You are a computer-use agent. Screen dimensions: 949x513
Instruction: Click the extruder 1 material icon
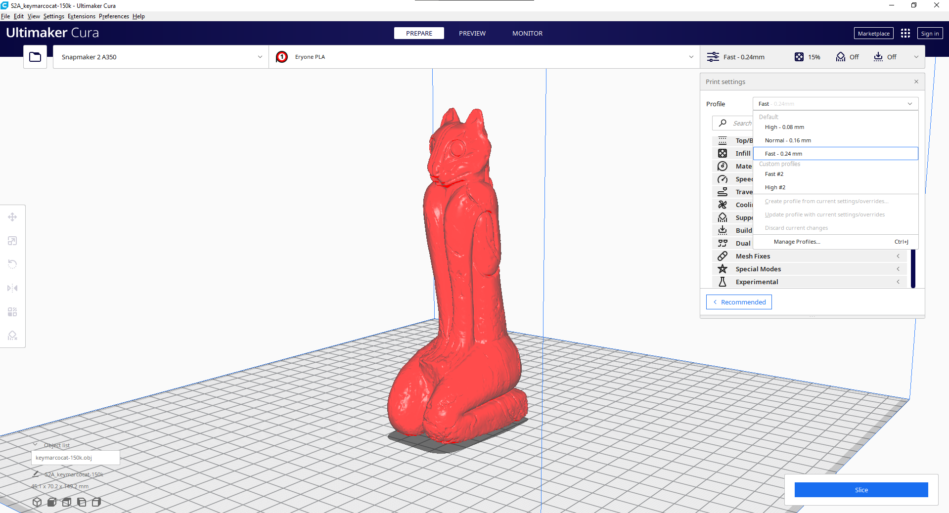pos(282,57)
